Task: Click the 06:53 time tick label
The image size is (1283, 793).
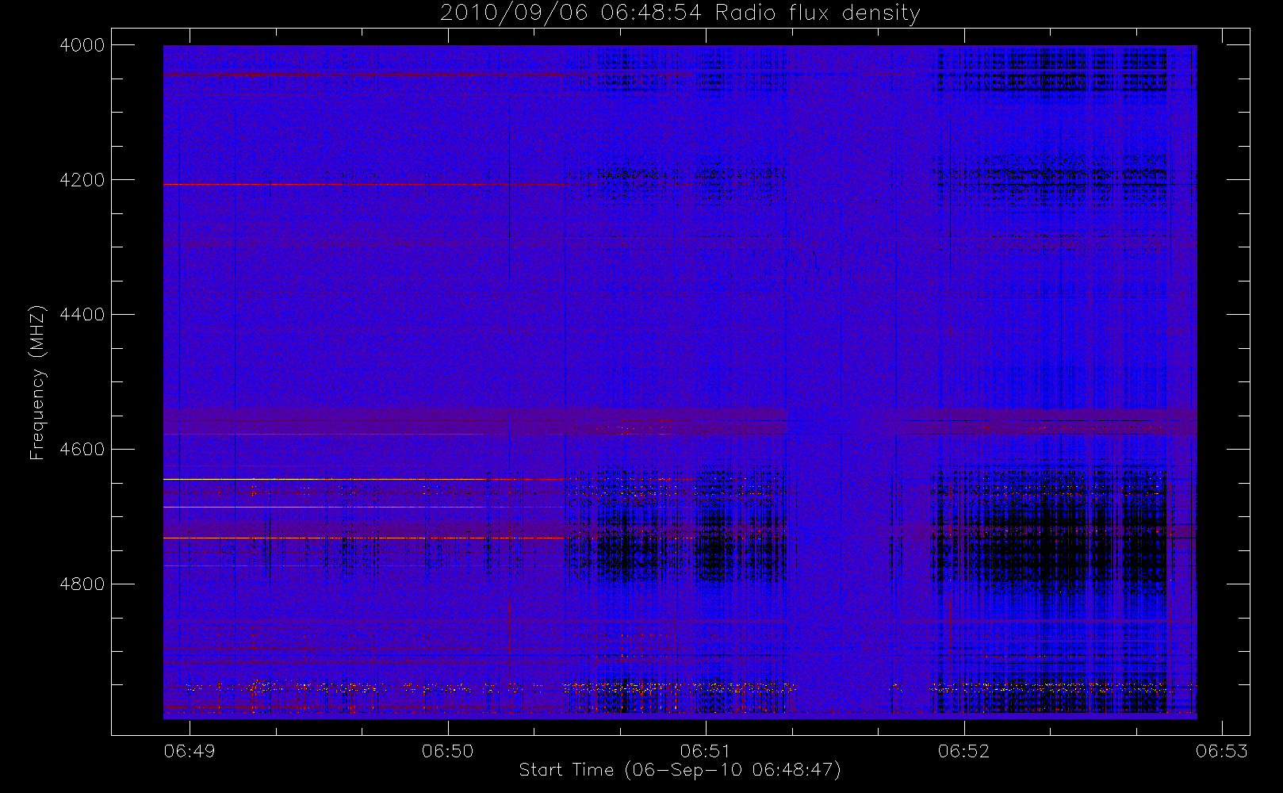Action: (1222, 751)
